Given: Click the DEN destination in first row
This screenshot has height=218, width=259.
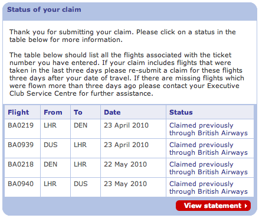Looking at the screenshot, I should click(80, 125).
